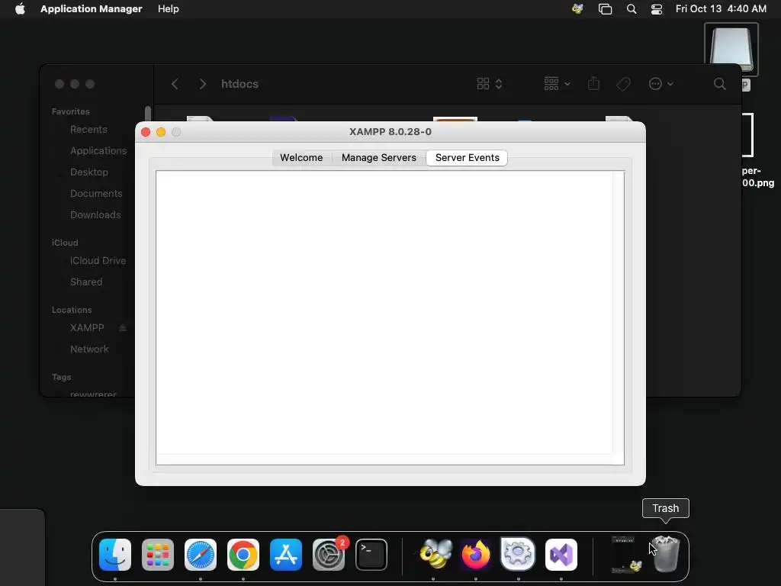Click the Finder sidebar scrollbar
781x586 pixels.
pyautogui.click(x=147, y=114)
